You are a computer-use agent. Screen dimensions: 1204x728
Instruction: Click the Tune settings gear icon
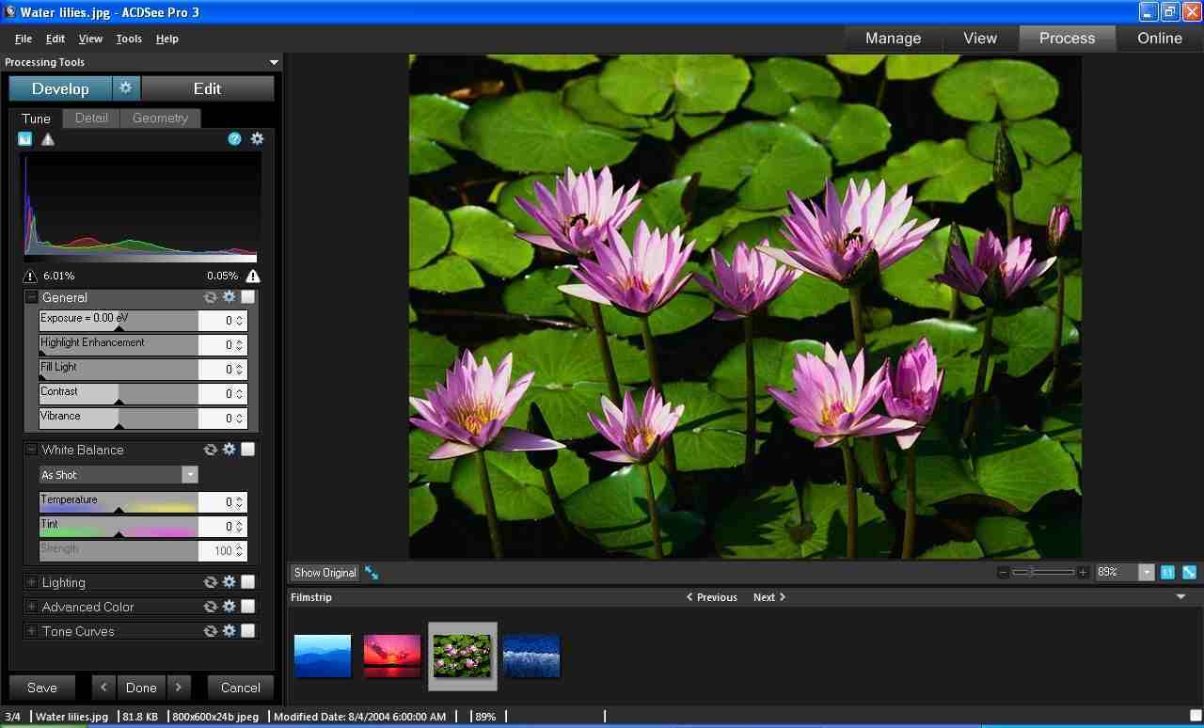[258, 138]
